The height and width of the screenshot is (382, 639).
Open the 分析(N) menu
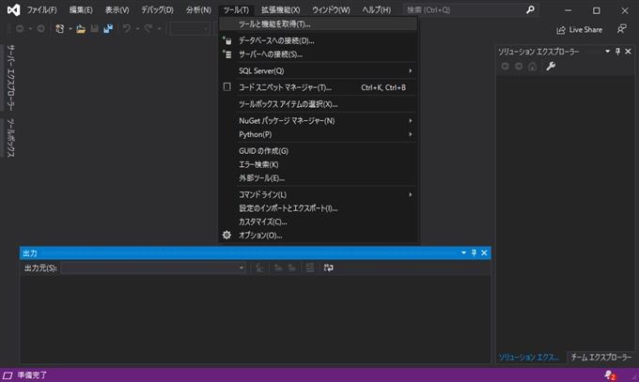coord(198,9)
